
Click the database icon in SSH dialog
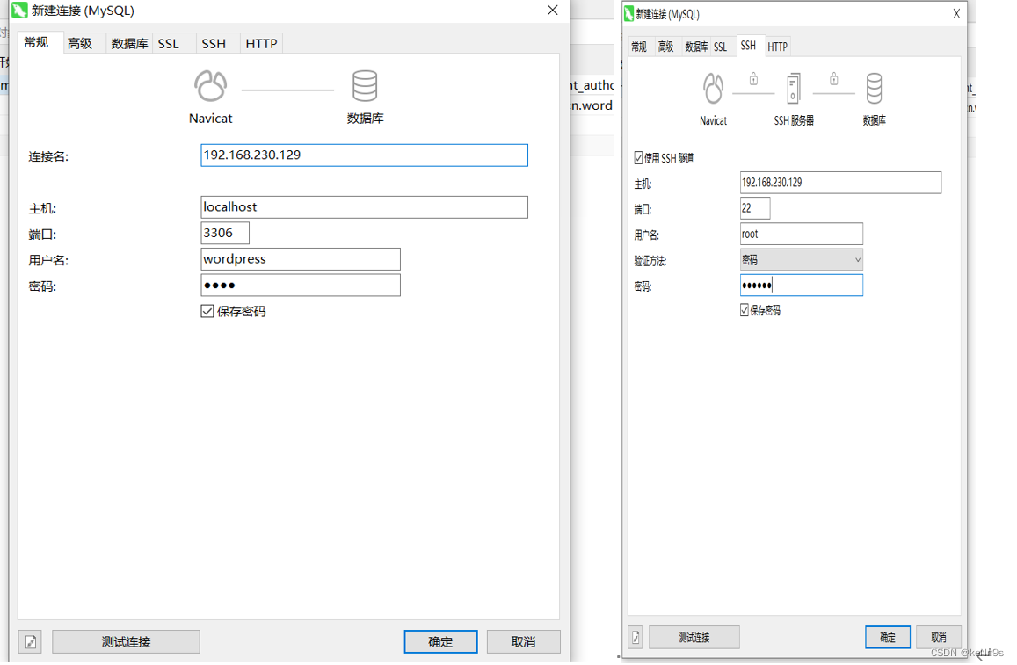874,89
